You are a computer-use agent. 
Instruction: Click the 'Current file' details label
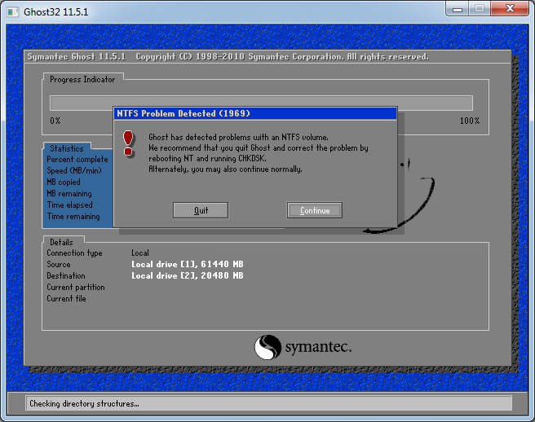66,299
